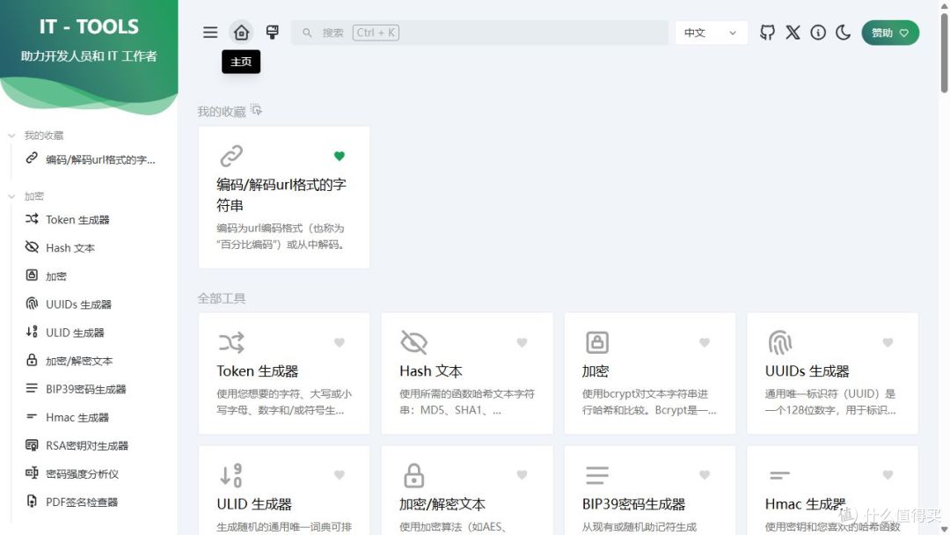Click the page vertical scrollbar thumb
Viewport: 950px width, 535px height.
944,54
